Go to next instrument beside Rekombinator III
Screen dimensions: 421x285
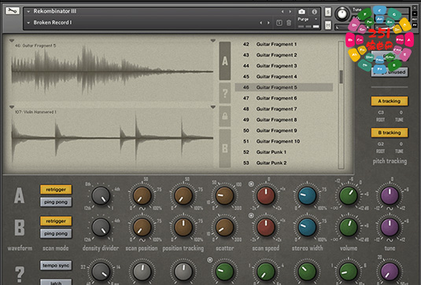pyautogui.click(x=290, y=12)
